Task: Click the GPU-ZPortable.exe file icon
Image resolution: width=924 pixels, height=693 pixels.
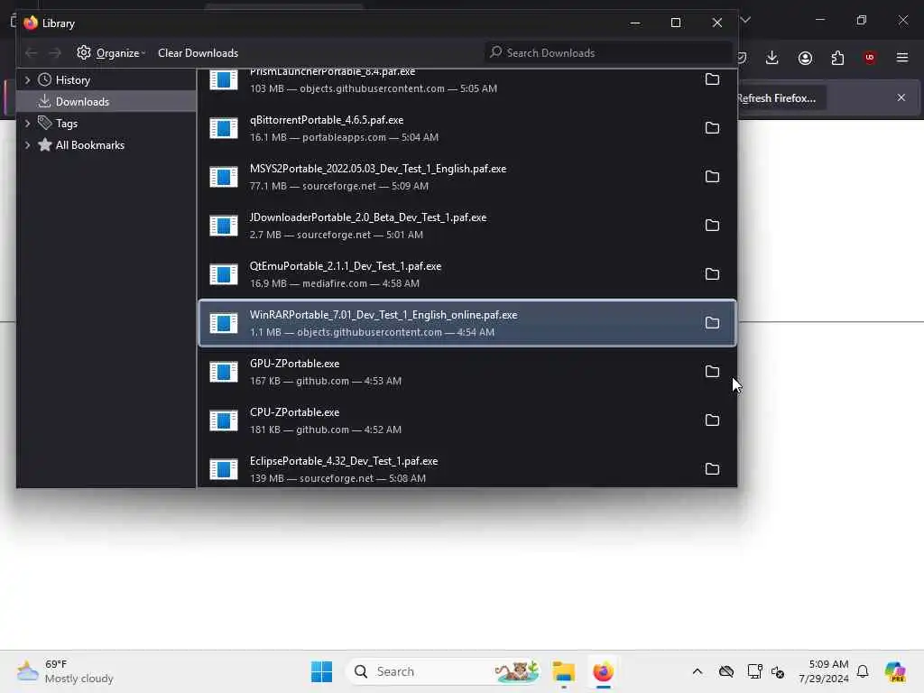Action: 224,372
